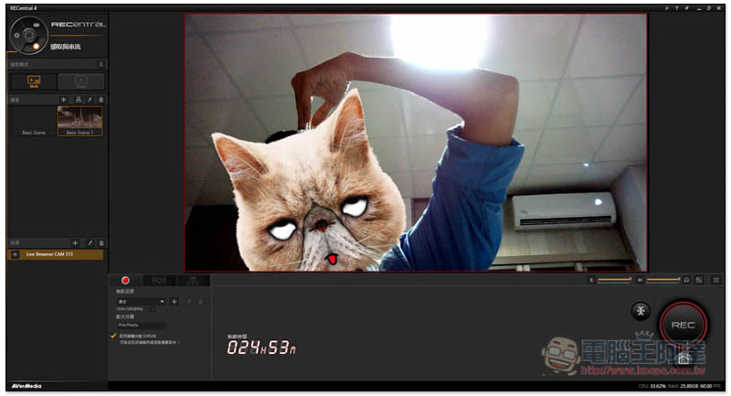This screenshot has height=396, width=731.
Task: Open the audio mixer settings icon
Action: (698, 279)
